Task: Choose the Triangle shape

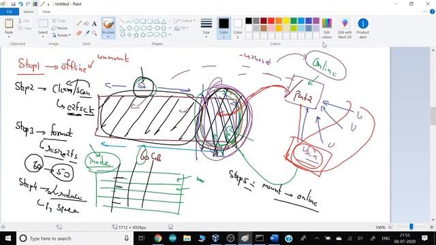Action: tap(163, 21)
